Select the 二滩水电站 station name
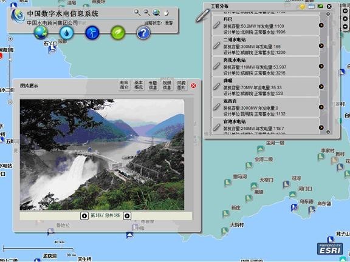 [x=235, y=39]
